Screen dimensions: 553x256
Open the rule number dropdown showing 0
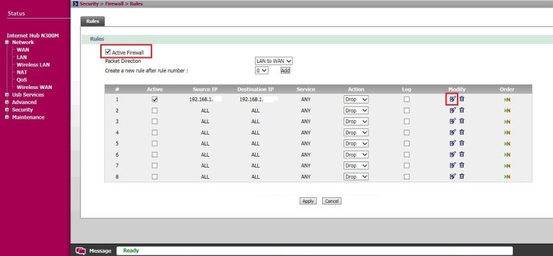[x=262, y=70]
